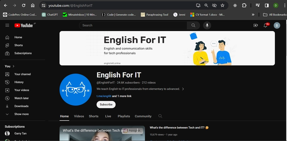Open Code Generate code bookmark
Screen dimensions: 287x141
tap(119, 15)
